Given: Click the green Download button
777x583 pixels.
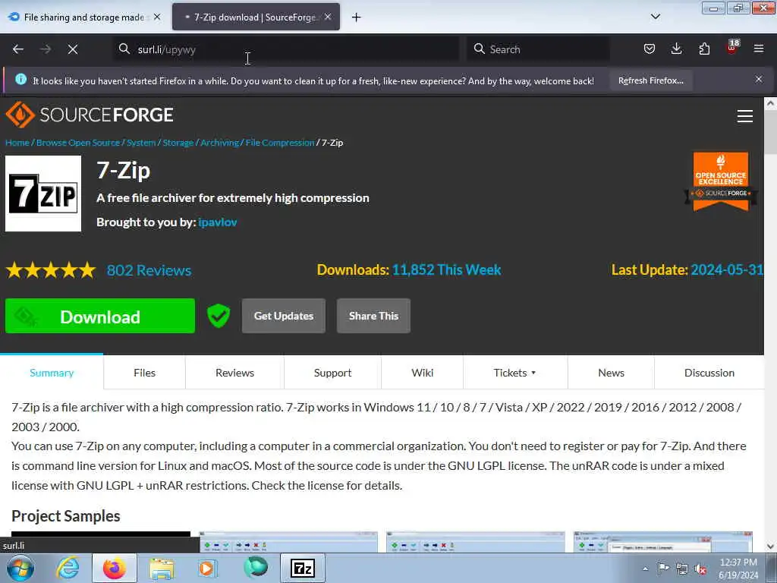Looking at the screenshot, I should pos(100,316).
